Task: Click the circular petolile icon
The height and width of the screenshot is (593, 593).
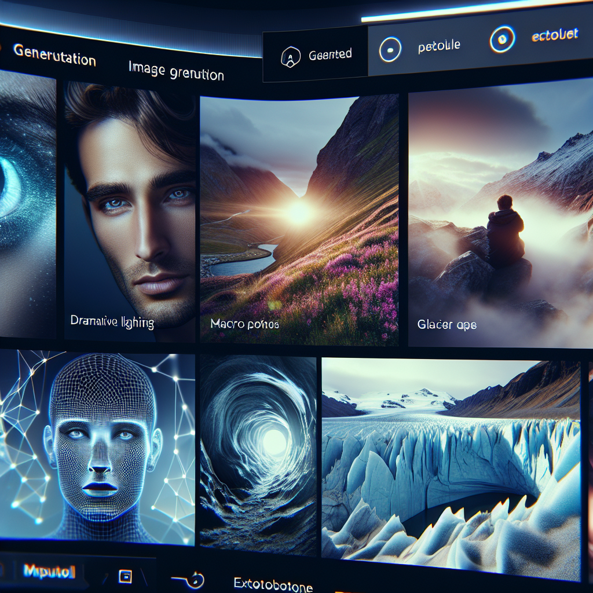Action: (390, 49)
